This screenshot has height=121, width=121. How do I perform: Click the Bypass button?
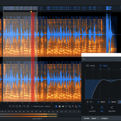(x=94, y=118)
